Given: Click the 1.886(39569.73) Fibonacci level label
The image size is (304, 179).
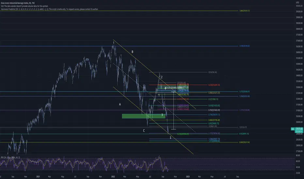Looking at the screenshot, I should tap(244, 11).
